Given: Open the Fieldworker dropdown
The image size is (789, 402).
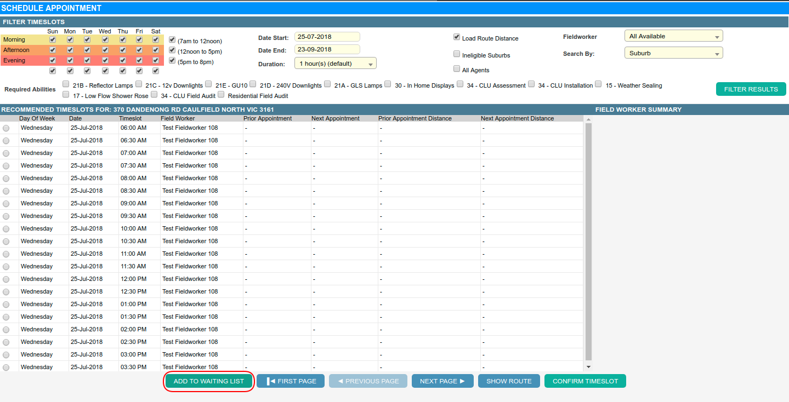Looking at the screenshot, I should (673, 36).
